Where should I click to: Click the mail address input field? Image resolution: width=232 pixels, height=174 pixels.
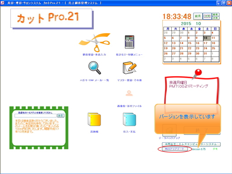tap(35, 116)
